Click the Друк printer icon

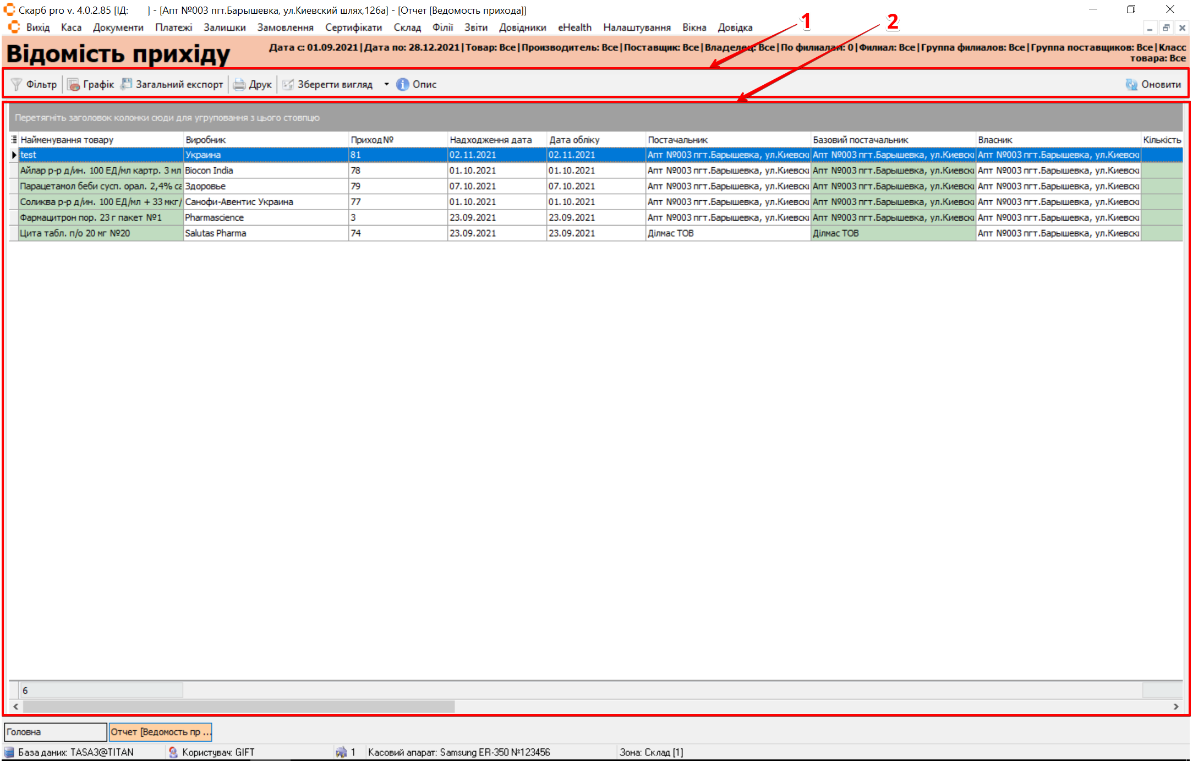[239, 84]
